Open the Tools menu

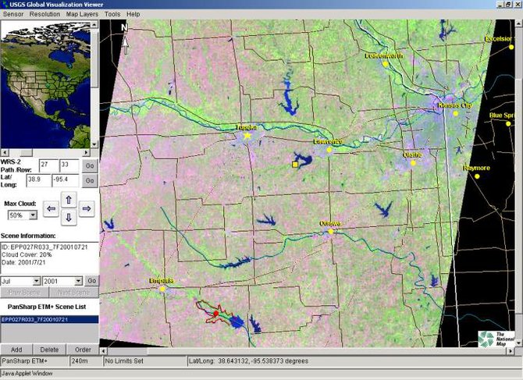tap(112, 14)
